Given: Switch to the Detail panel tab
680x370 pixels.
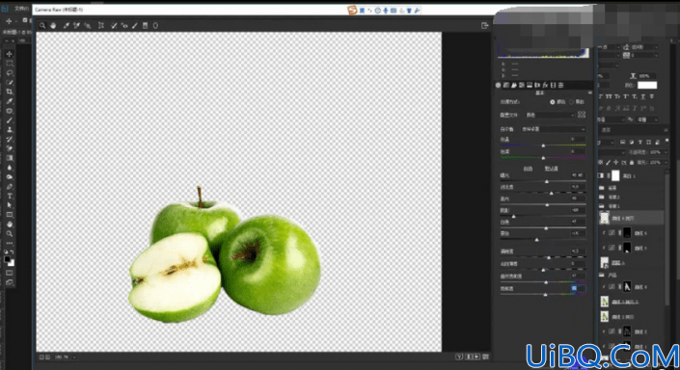Looking at the screenshot, I should [x=514, y=86].
